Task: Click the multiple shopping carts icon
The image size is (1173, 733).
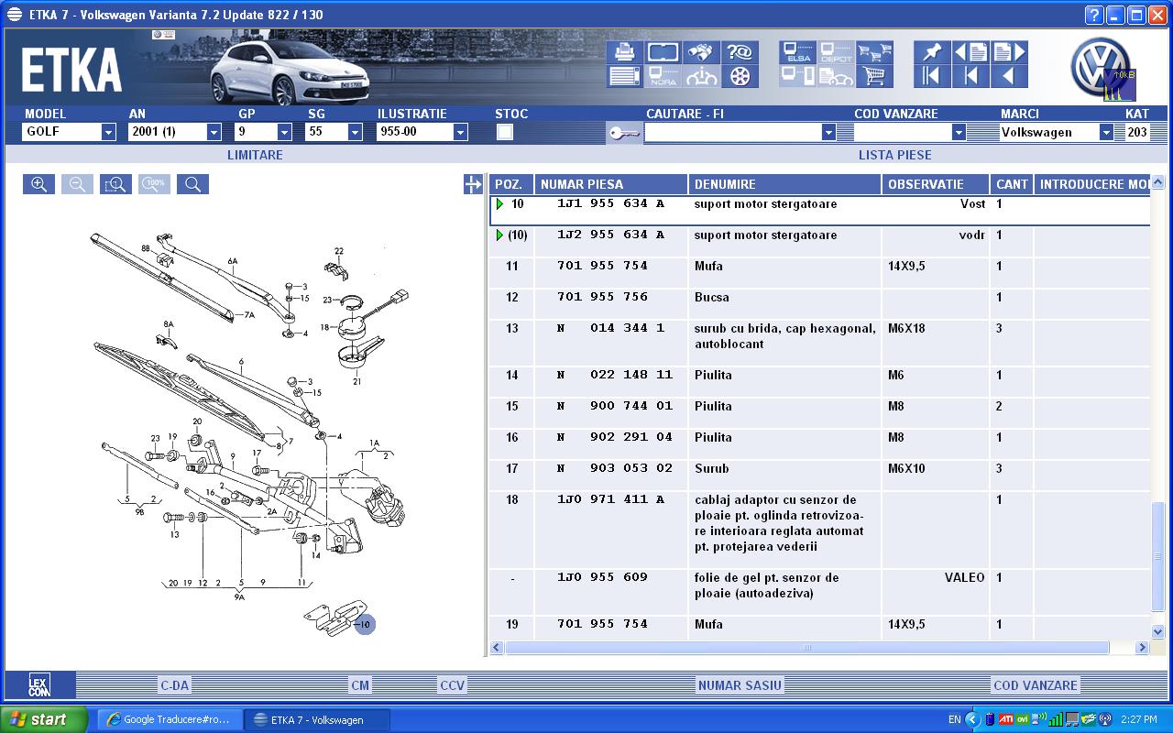Action: 875,52
